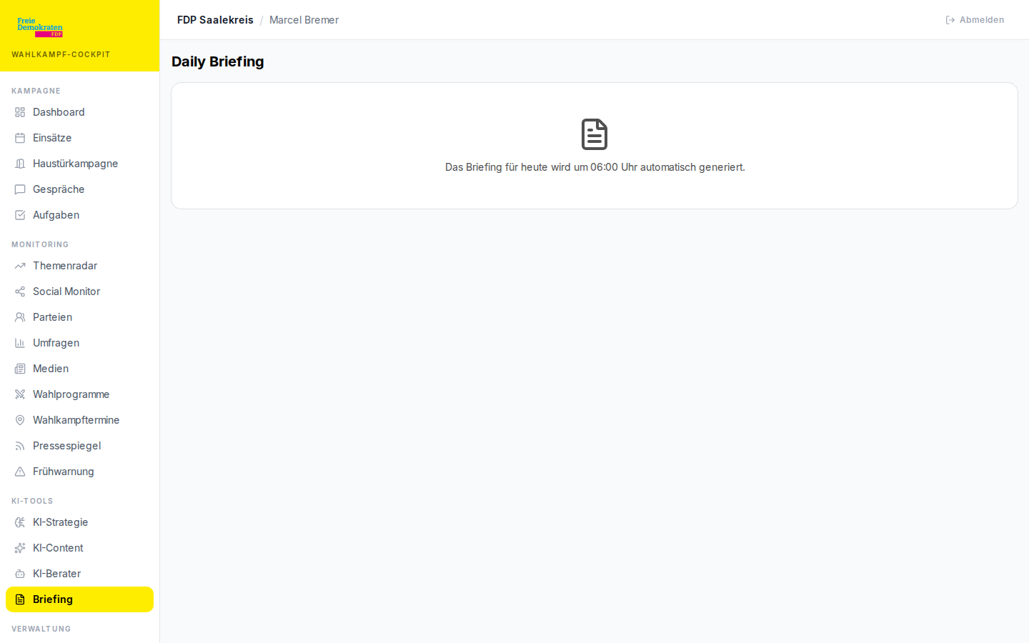Open the KI-Content tool
Screen dimensions: 1029x643
79,548
